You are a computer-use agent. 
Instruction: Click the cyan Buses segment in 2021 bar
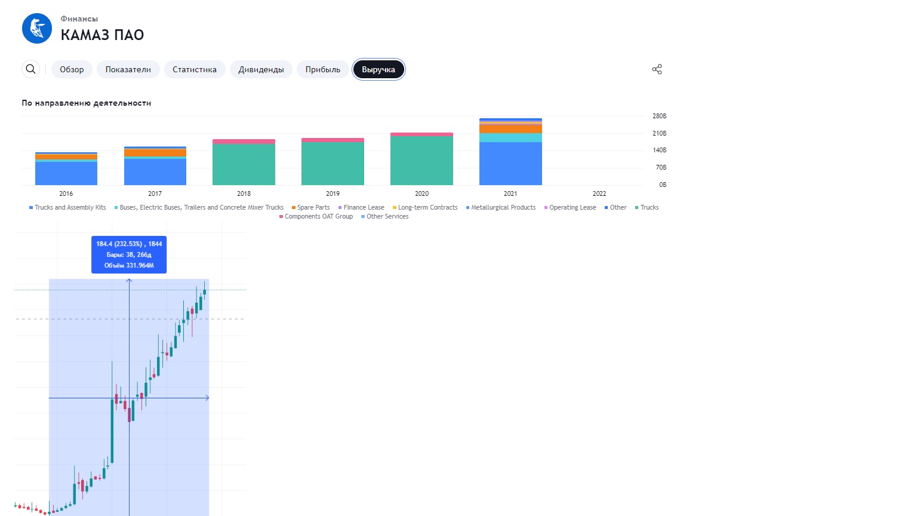pyautogui.click(x=510, y=138)
